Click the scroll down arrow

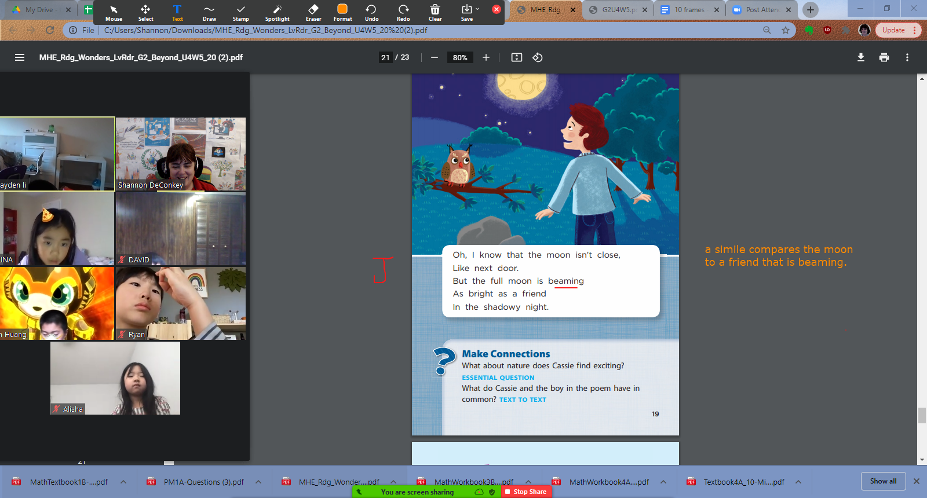922,460
